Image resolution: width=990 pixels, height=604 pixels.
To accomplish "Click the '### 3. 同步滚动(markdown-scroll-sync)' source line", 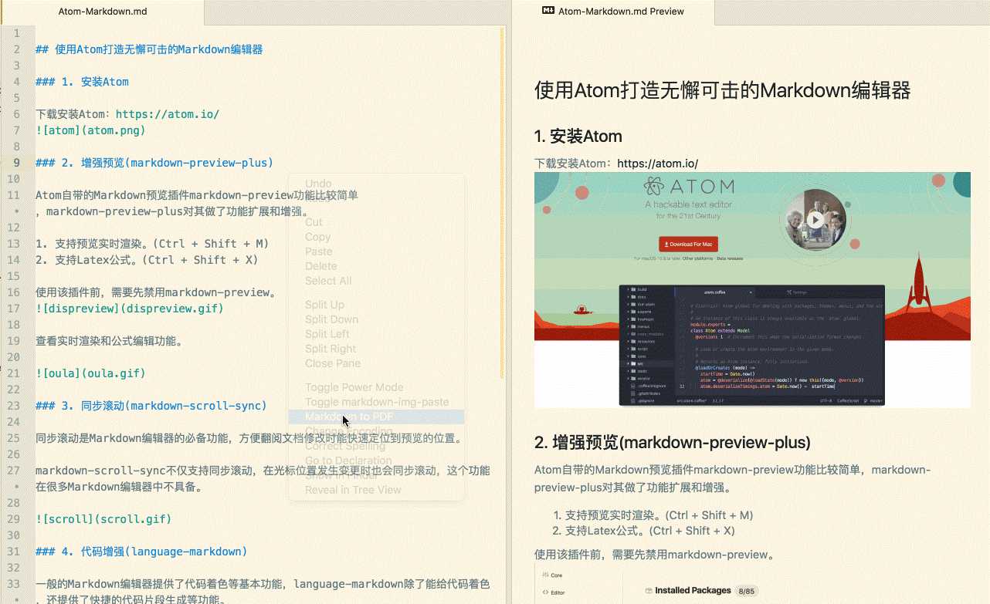I will 151,406.
